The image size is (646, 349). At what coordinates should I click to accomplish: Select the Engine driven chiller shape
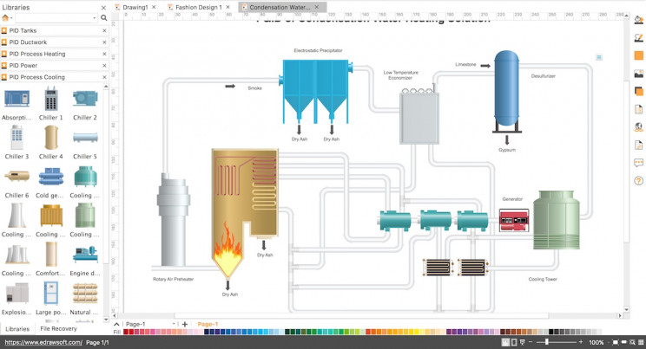click(85, 255)
